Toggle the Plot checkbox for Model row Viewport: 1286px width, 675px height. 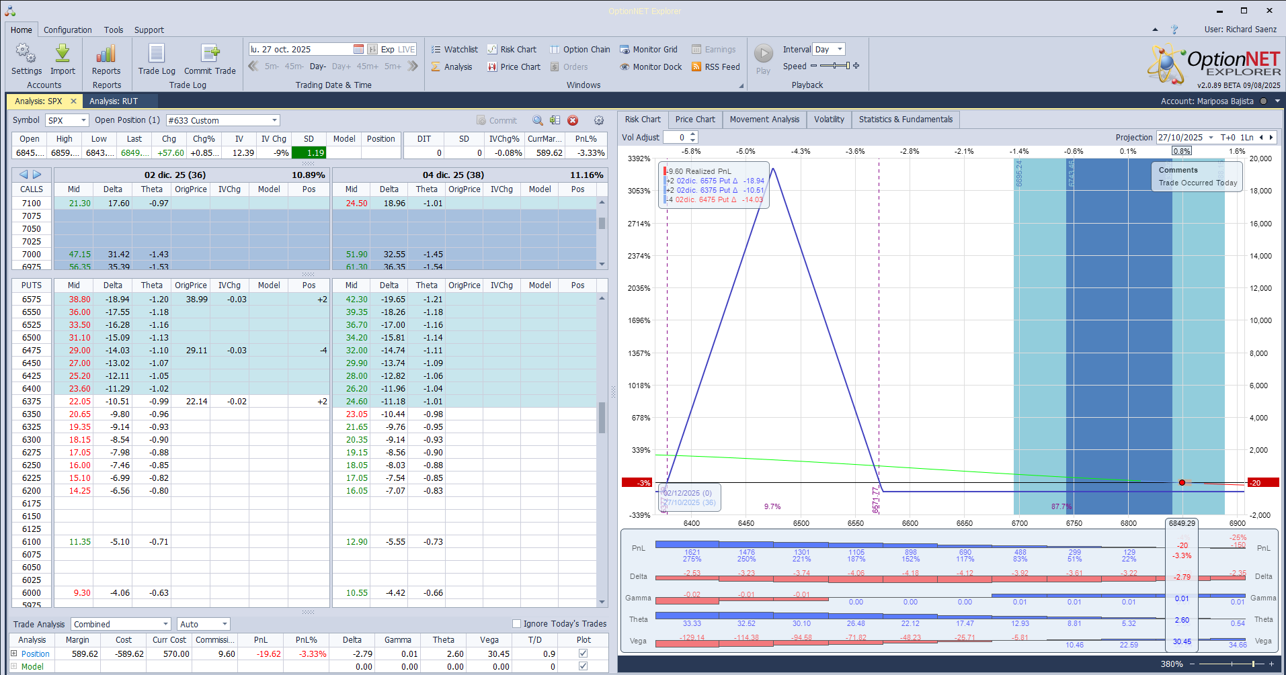point(583,666)
